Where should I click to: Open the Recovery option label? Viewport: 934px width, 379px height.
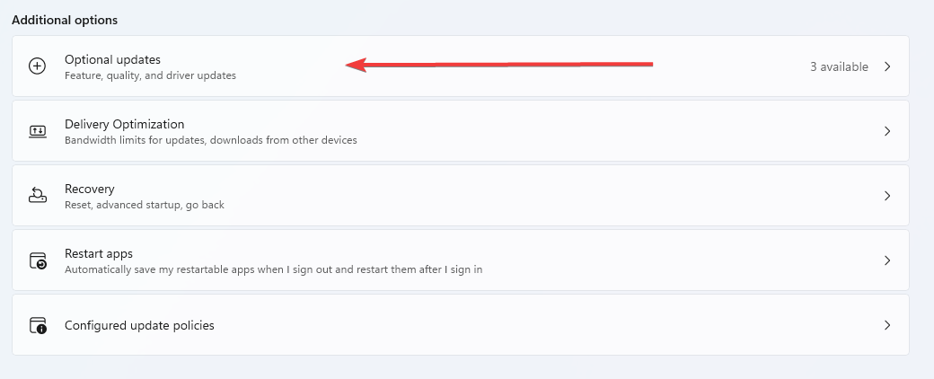[x=89, y=189]
